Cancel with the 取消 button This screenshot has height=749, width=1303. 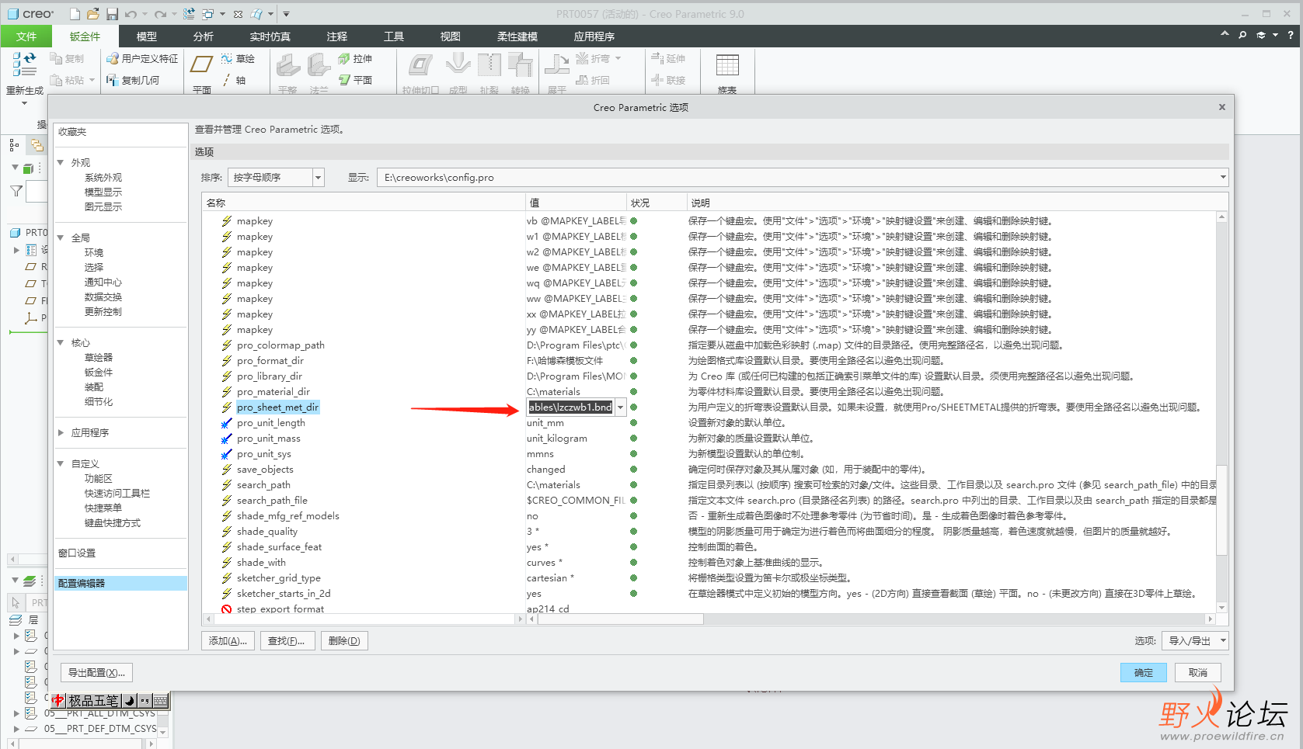(x=1198, y=673)
